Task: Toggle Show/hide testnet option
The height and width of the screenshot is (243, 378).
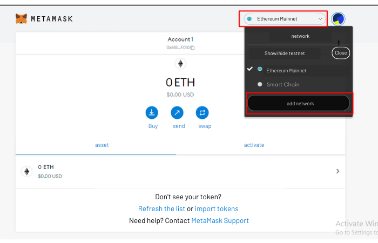Action: 285,53
